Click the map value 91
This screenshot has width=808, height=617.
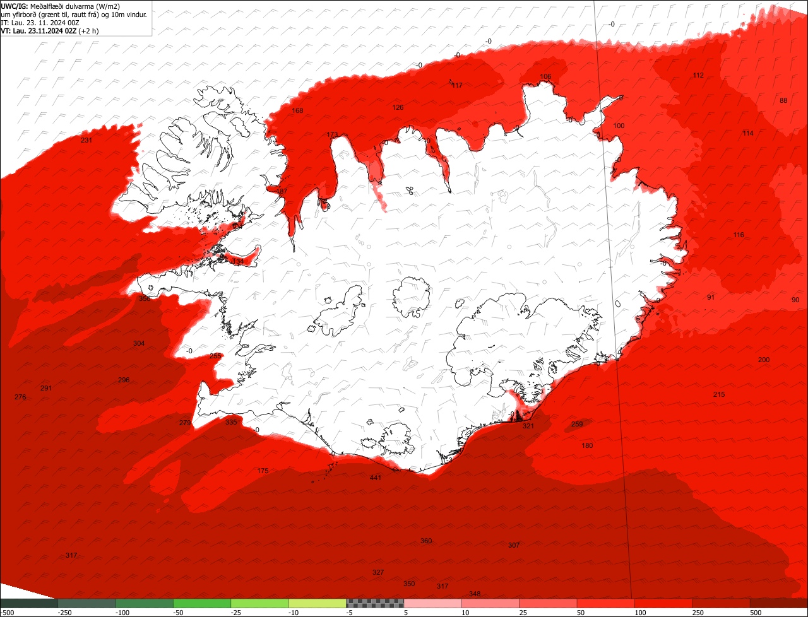point(711,297)
